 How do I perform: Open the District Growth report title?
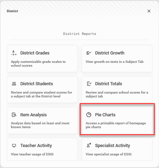click(110, 53)
